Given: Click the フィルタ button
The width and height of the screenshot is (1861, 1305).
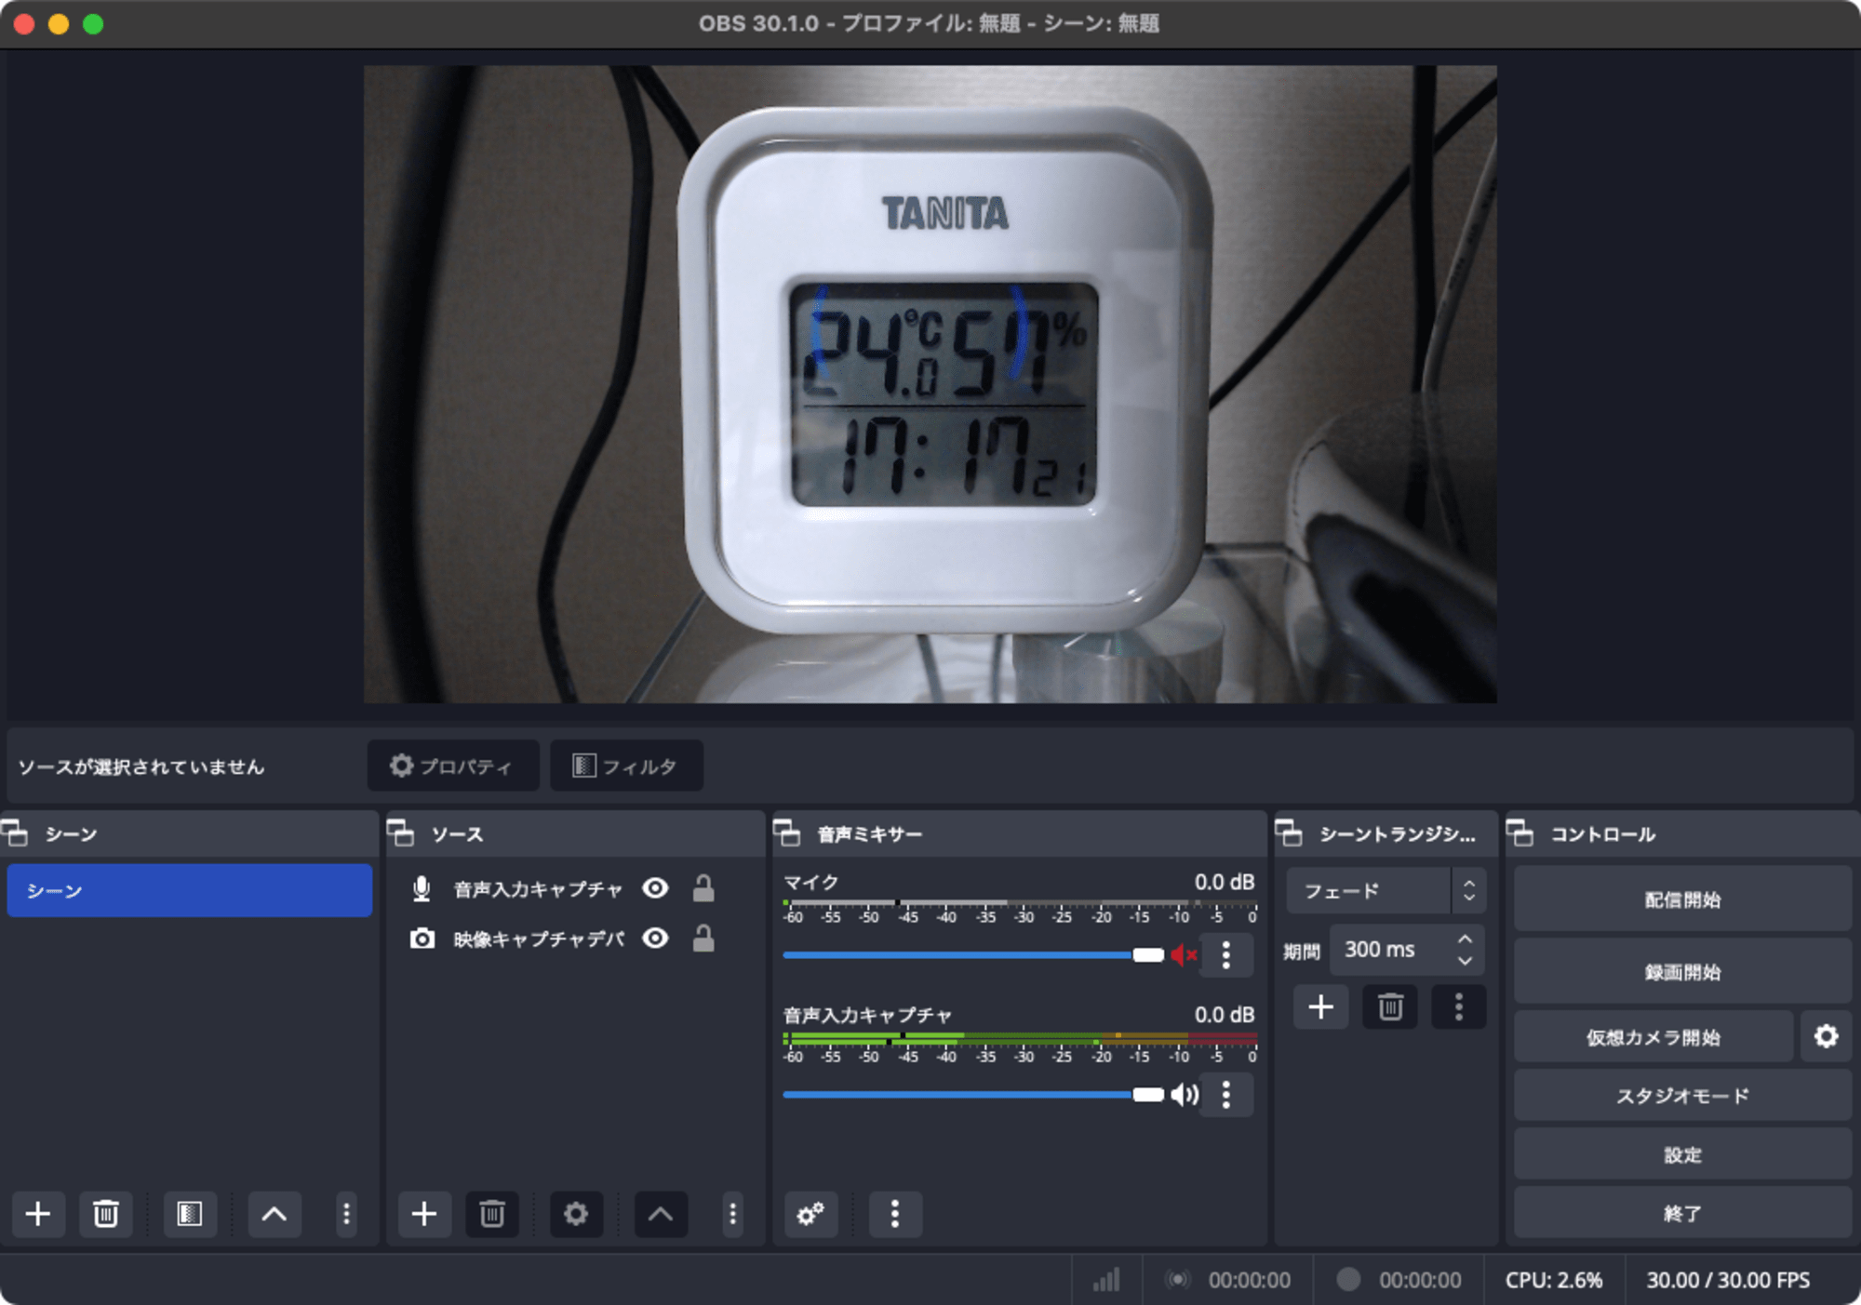Looking at the screenshot, I should [x=626, y=766].
